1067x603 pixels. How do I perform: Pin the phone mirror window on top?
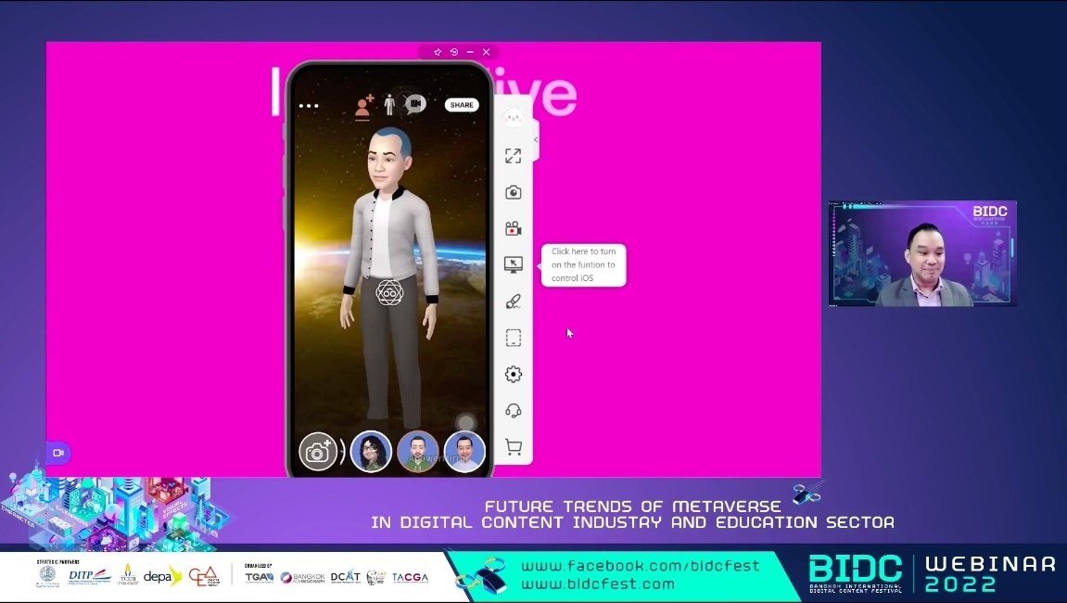tap(438, 52)
